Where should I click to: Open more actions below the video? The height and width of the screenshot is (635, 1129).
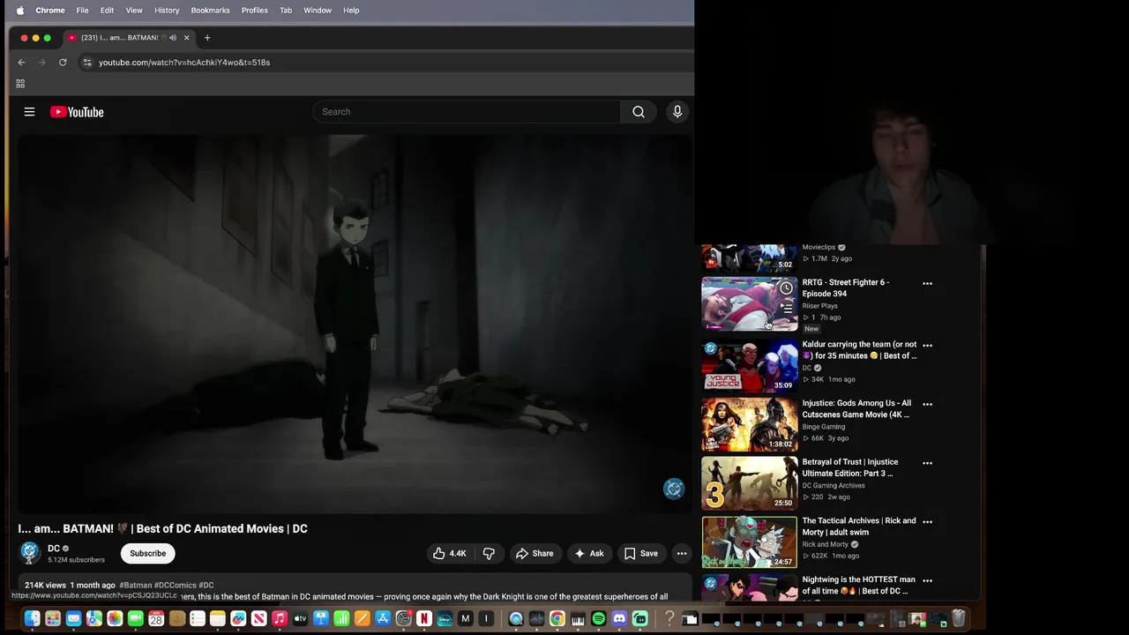(682, 553)
